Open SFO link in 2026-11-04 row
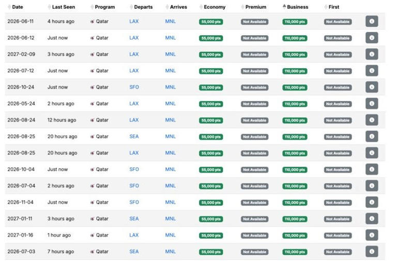This screenshot has height=261, width=397. pyautogui.click(x=134, y=202)
